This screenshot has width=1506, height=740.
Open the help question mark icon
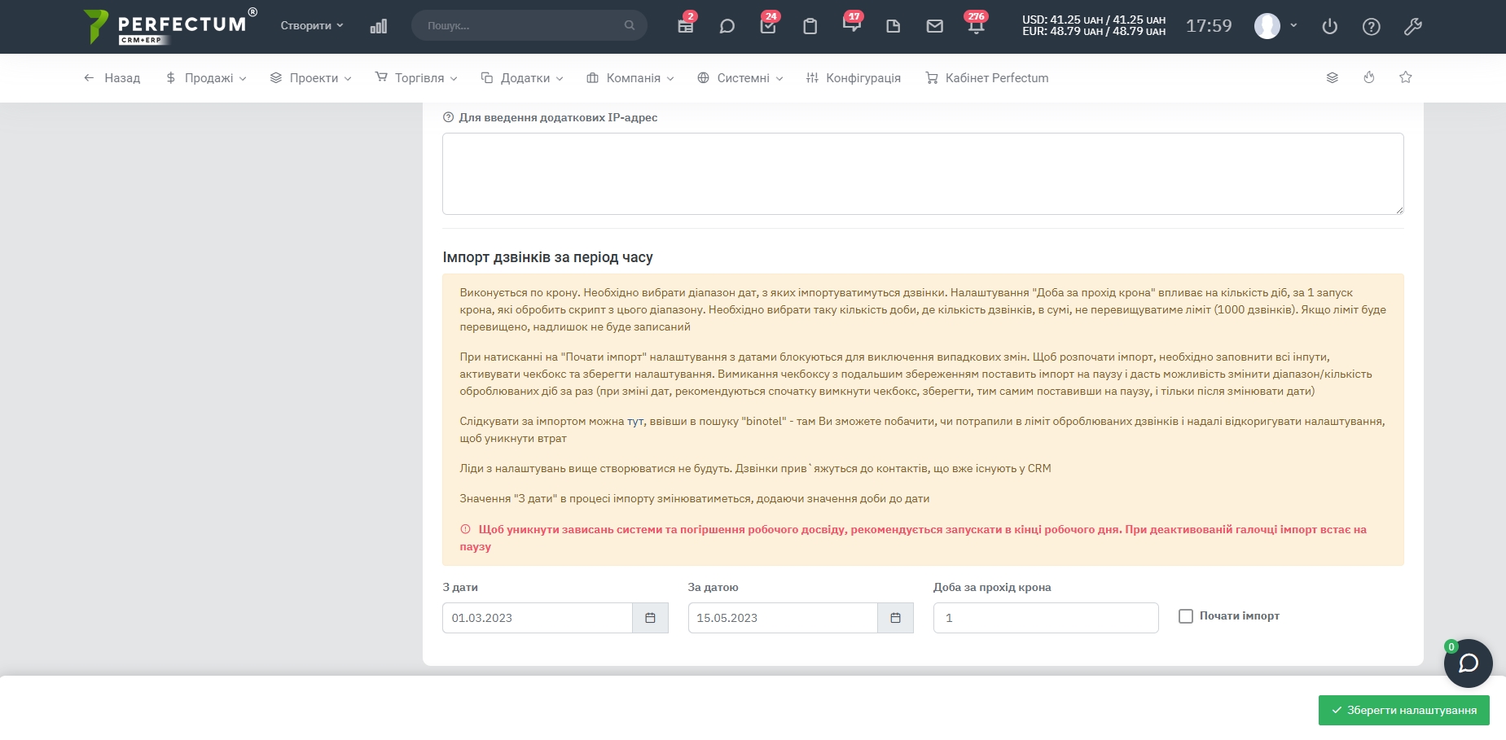point(1371,26)
